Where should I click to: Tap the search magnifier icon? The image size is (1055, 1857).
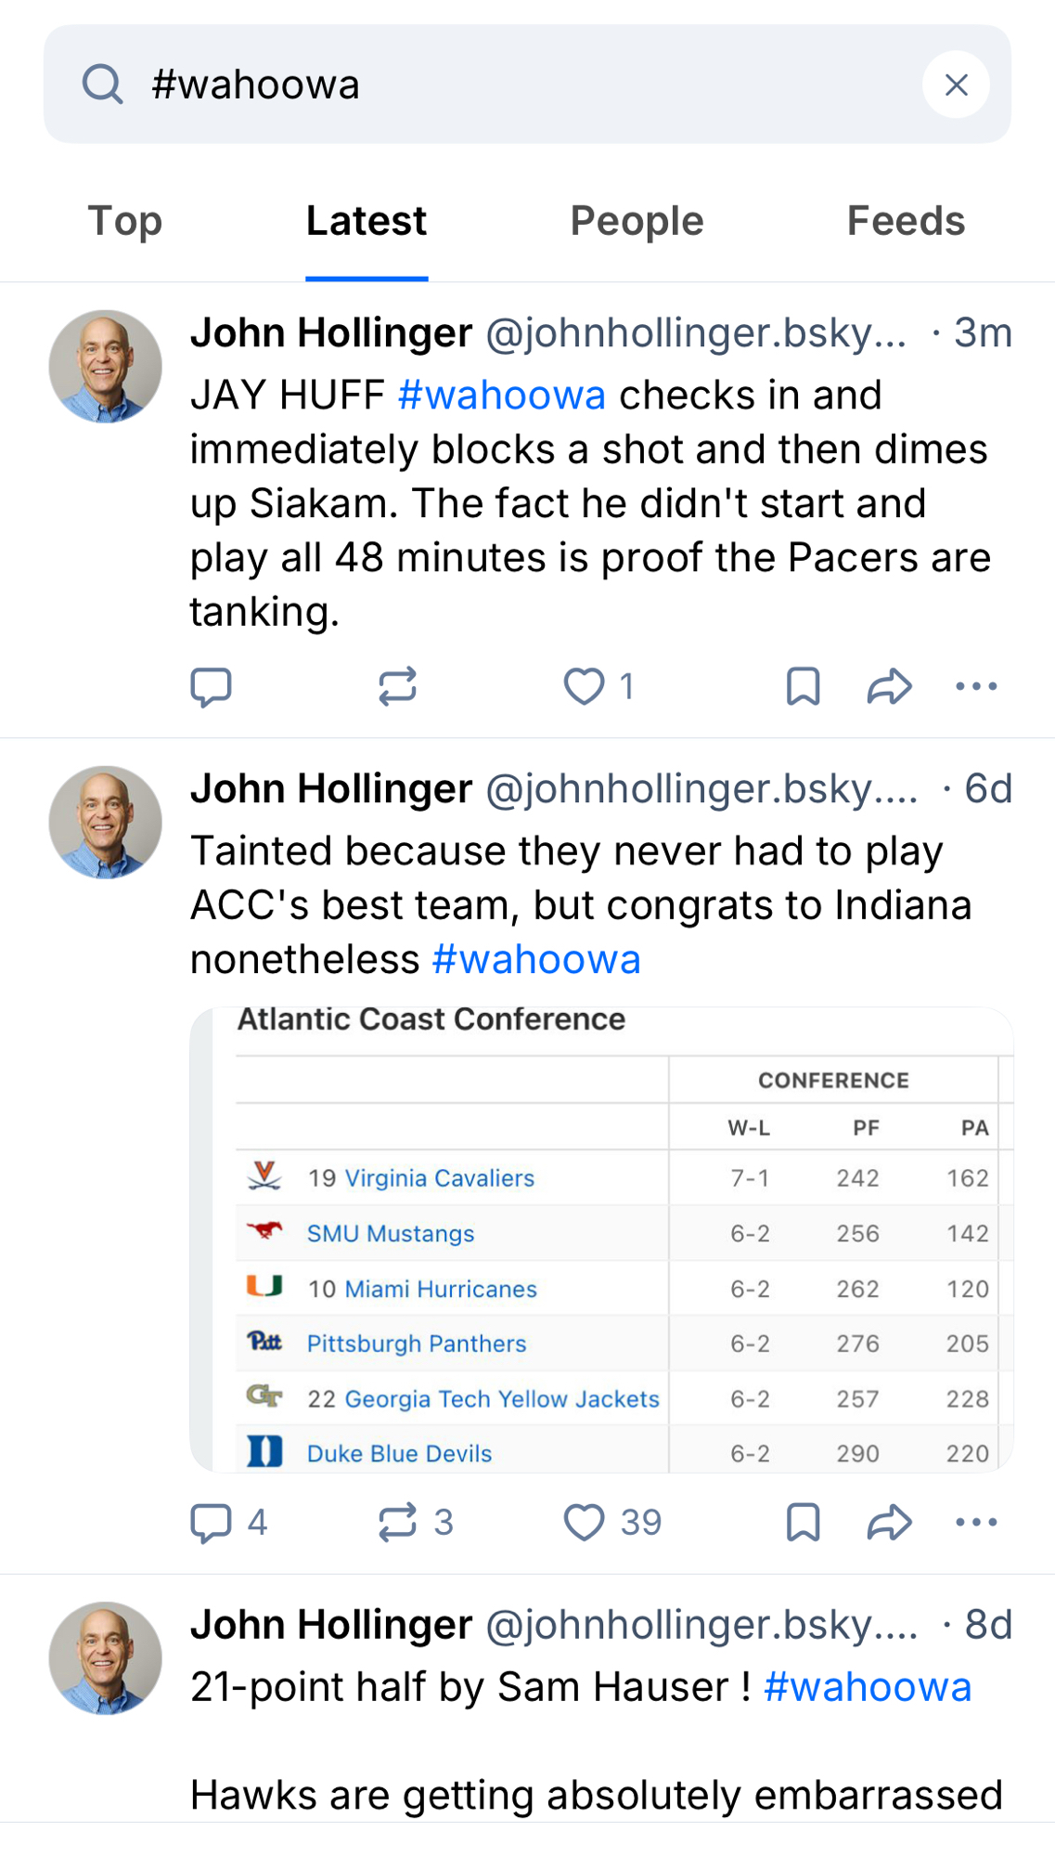click(x=102, y=84)
